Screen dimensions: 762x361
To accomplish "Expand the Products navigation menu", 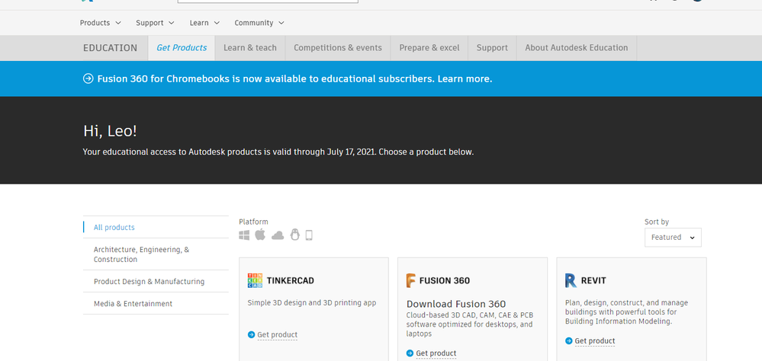I will [101, 23].
